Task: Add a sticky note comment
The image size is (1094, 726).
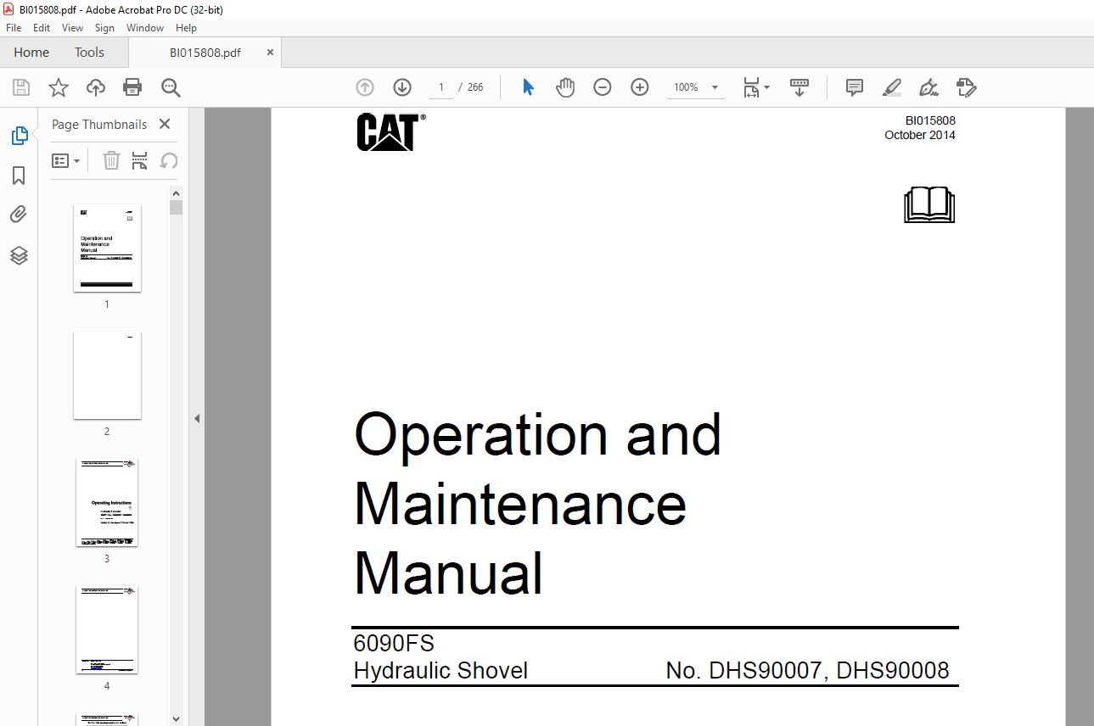Action: coord(855,87)
